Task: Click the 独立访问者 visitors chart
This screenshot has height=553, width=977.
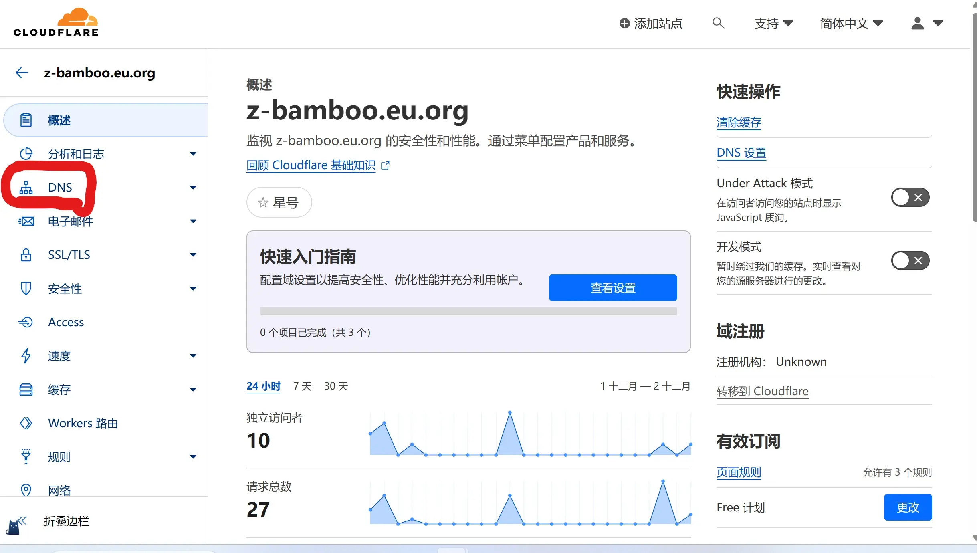Action: click(x=531, y=434)
